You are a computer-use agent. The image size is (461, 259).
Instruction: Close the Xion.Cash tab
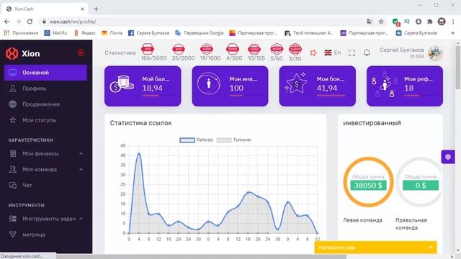coord(82,9)
